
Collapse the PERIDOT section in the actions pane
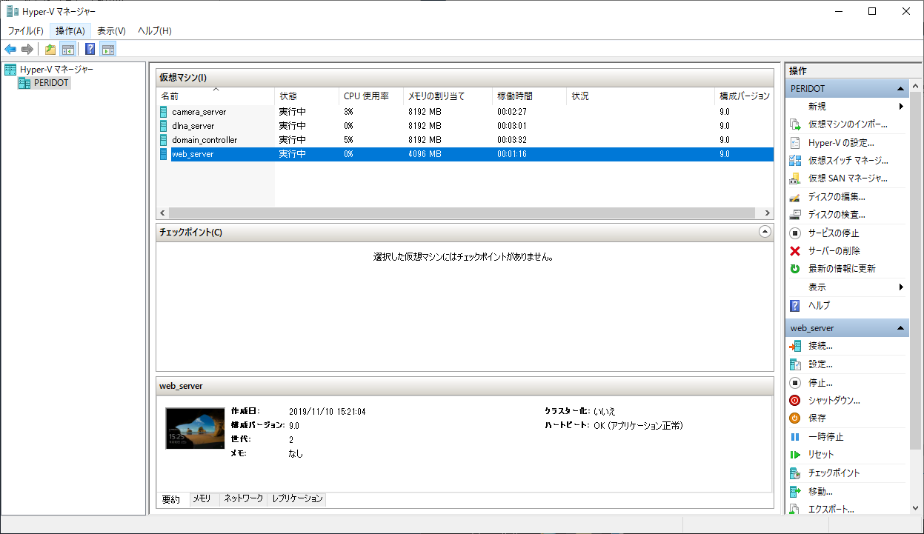(x=900, y=89)
